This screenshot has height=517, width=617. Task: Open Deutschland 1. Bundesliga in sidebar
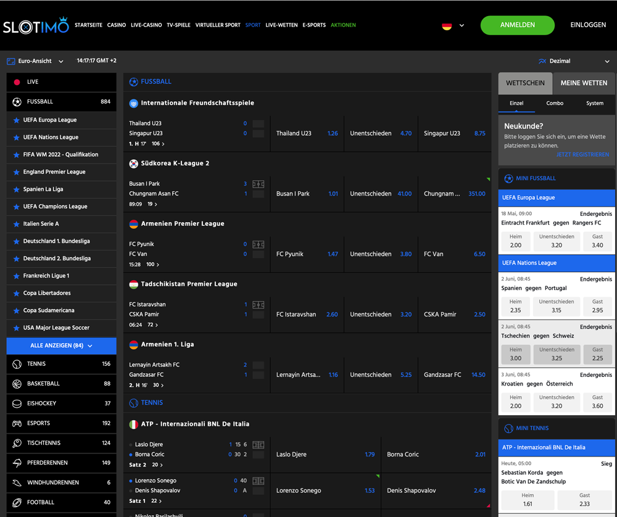click(61, 242)
